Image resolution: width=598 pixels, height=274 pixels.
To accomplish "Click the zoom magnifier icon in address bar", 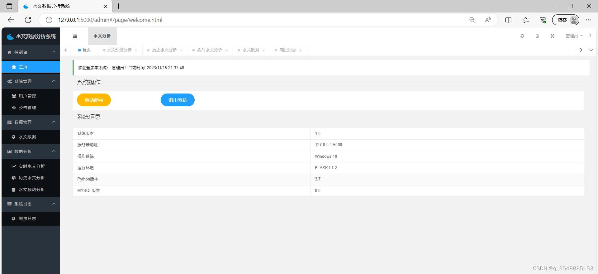I will pos(472,20).
